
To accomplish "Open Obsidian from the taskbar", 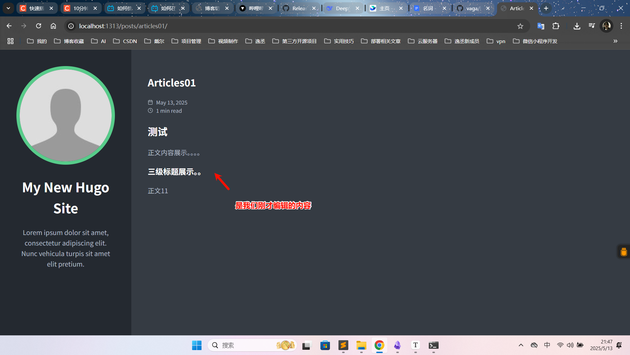I will click(397, 345).
